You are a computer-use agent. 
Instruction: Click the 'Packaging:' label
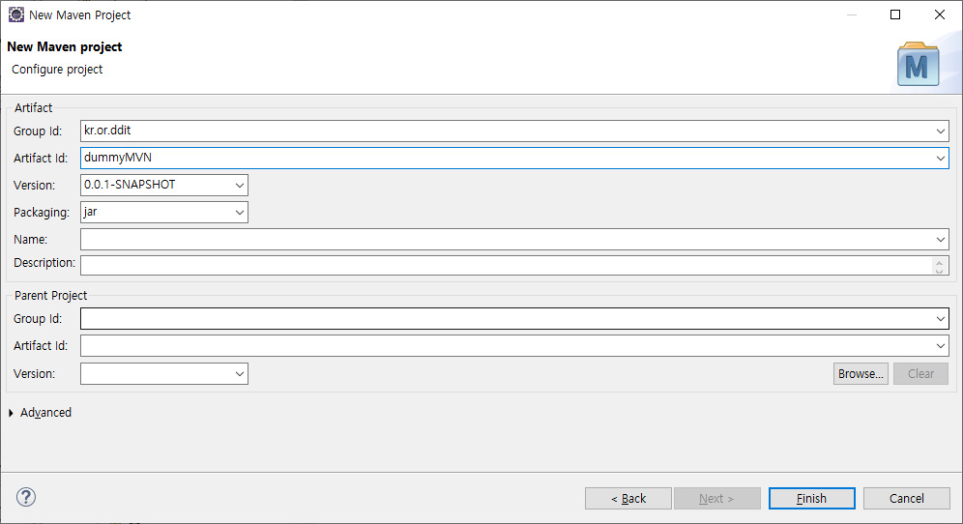coord(42,213)
